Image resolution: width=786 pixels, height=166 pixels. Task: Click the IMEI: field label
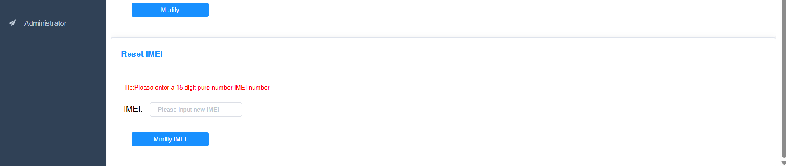coord(133,109)
